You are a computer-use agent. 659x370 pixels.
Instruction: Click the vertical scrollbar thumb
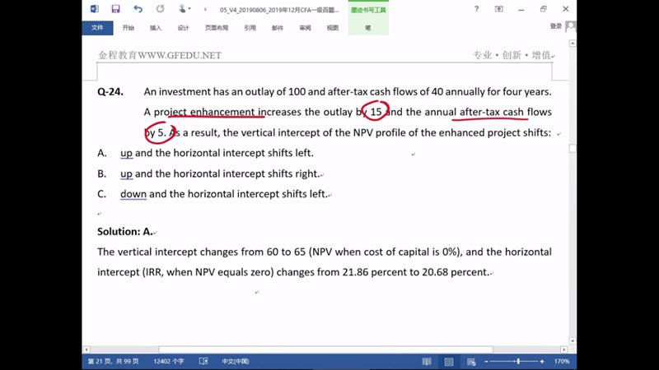(573, 149)
